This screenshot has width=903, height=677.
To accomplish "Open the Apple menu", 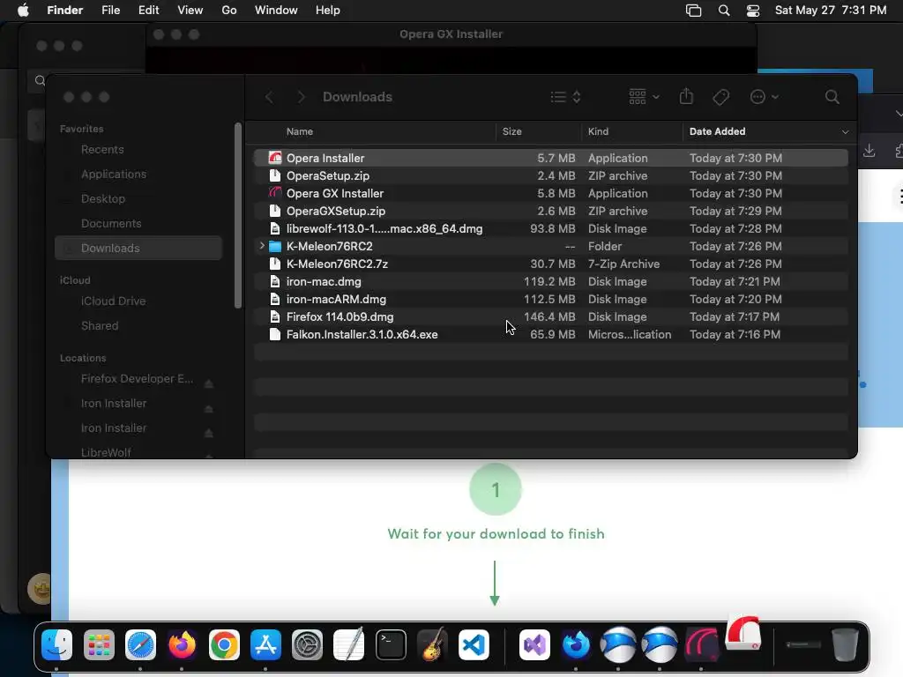I will [23, 11].
